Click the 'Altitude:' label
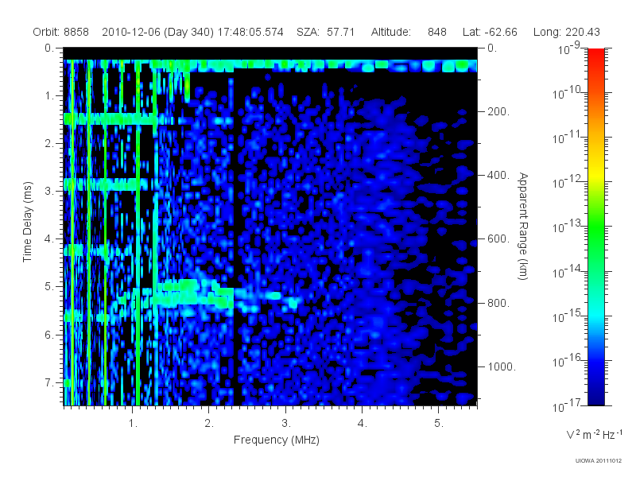The image size is (636, 477). (391, 32)
